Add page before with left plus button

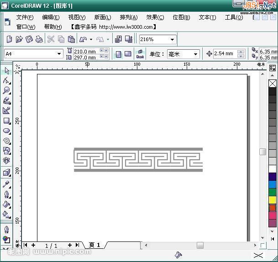(33, 245)
